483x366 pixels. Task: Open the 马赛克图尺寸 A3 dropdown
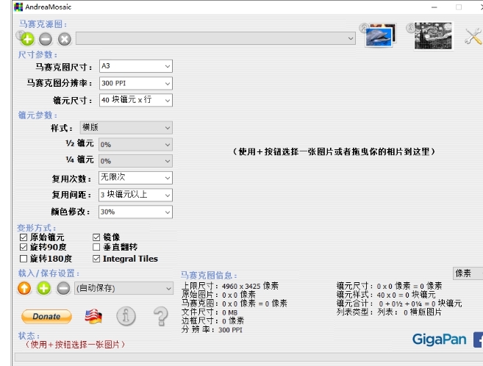[136, 66]
